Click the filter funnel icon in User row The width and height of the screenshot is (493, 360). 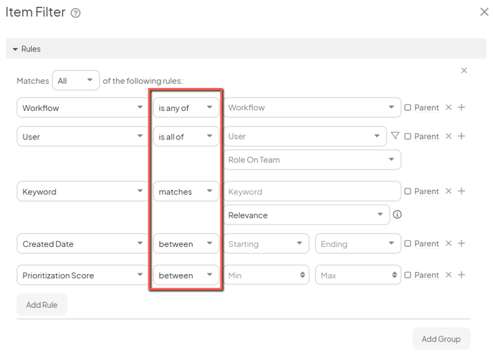pos(395,136)
